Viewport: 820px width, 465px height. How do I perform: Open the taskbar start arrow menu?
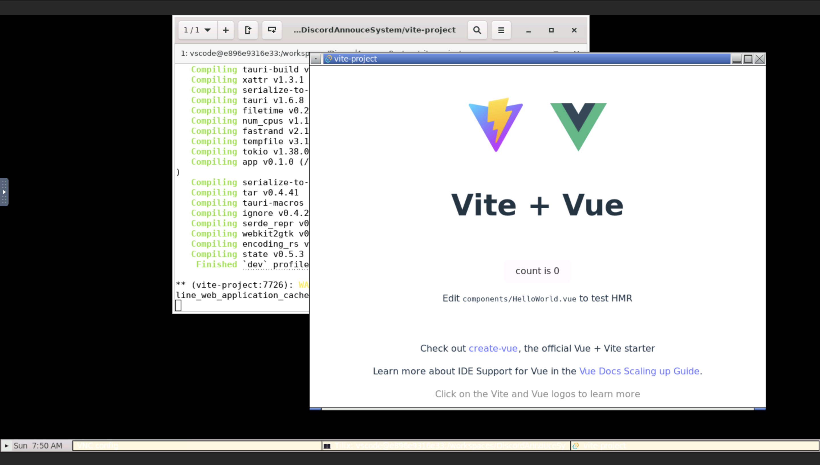6,446
